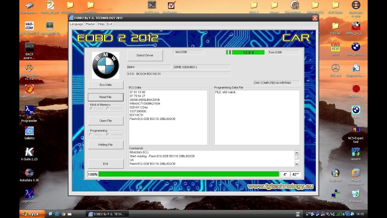Click the Tool-0386 field
The width and height of the screenshot is (387, 218).
284,52
